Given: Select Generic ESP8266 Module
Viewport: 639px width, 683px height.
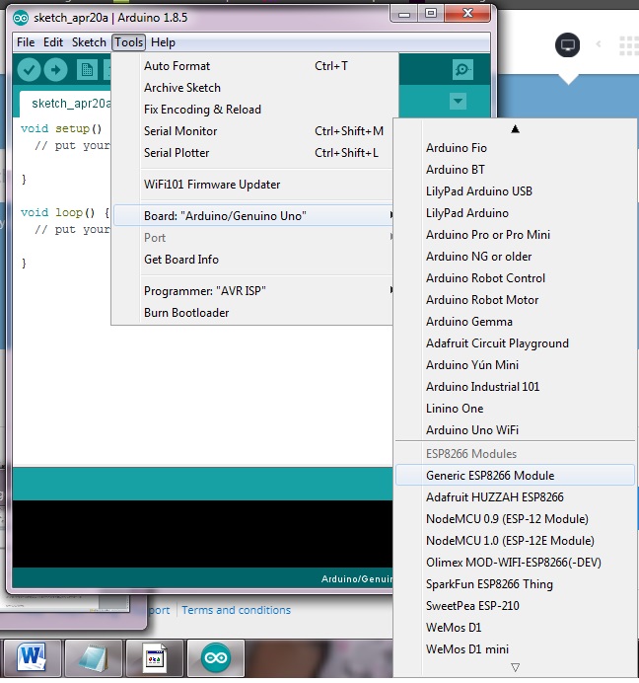Looking at the screenshot, I should pyautogui.click(x=515, y=476).
